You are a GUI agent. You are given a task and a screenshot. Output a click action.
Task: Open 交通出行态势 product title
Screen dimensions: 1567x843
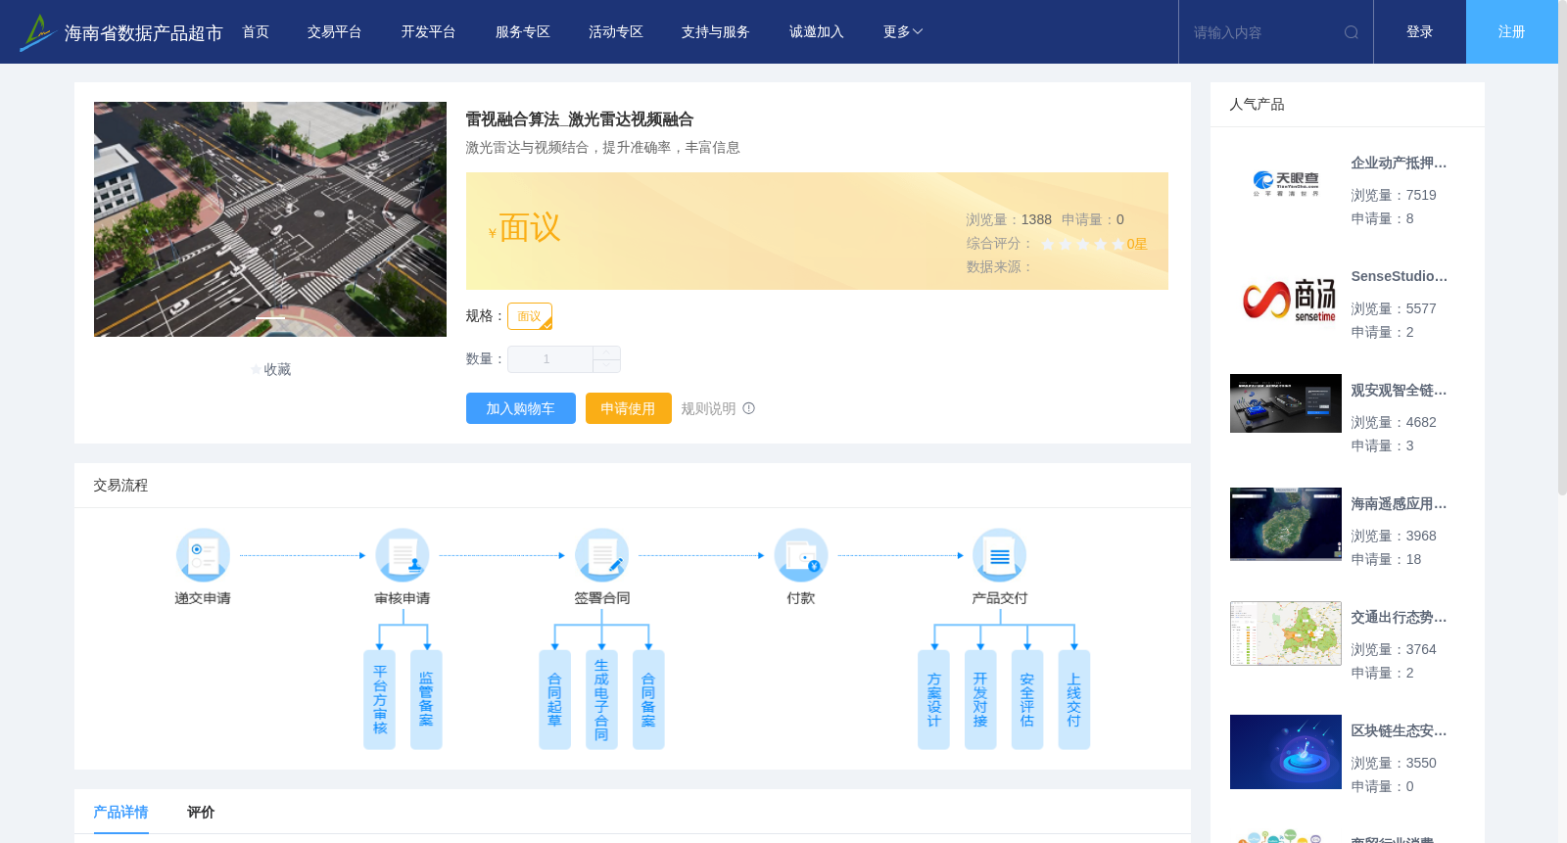[x=1399, y=617]
